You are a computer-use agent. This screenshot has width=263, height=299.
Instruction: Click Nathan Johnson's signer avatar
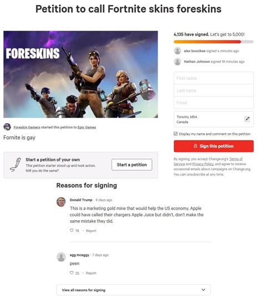coord(178,62)
